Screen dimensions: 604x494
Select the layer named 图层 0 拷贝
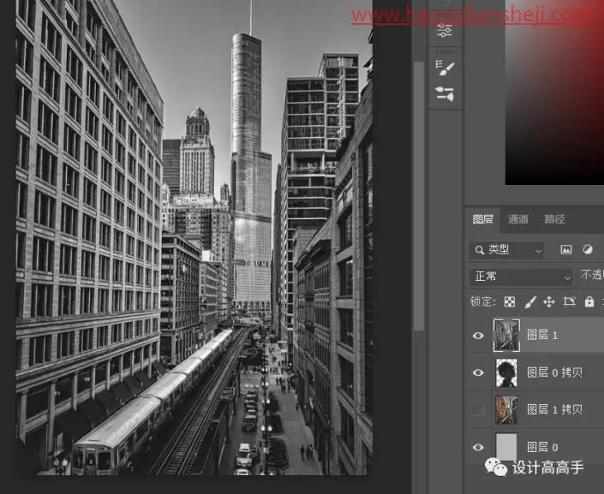554,372
